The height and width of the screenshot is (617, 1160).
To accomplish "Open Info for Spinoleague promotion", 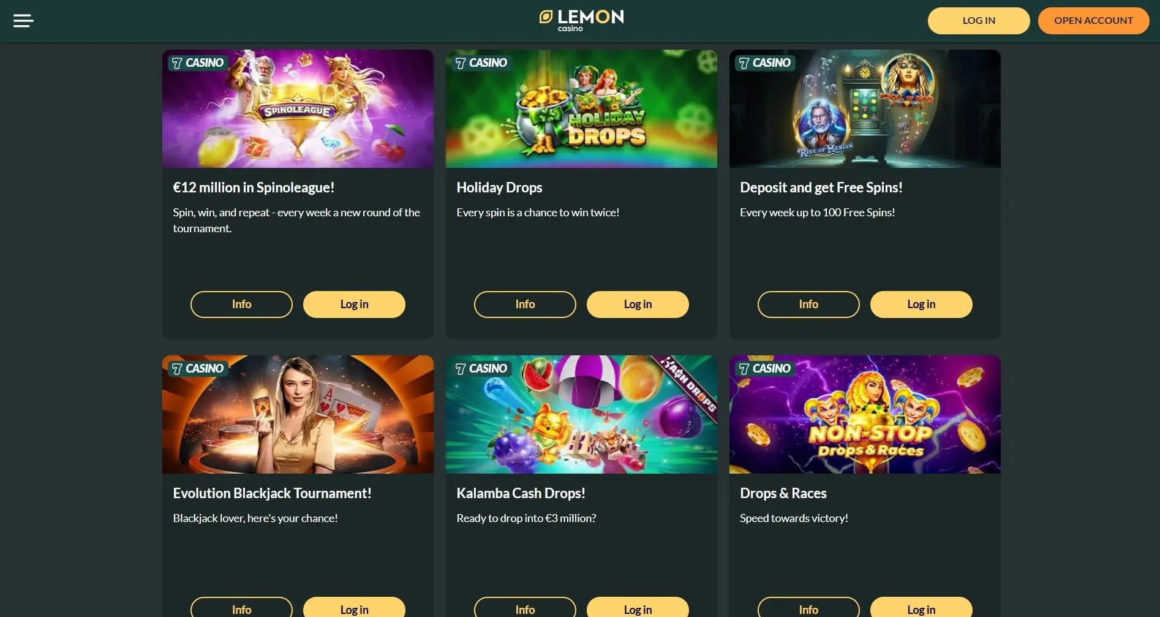I will [241, 305].
